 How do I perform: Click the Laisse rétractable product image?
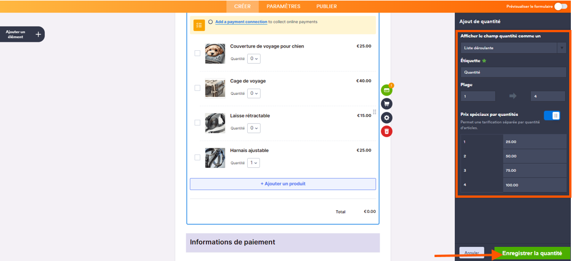tap(215, 123)
